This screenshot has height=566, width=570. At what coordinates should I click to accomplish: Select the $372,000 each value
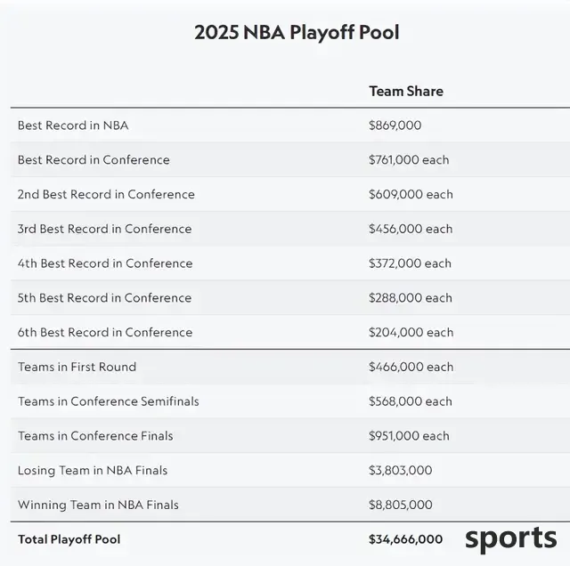point(410,263)
